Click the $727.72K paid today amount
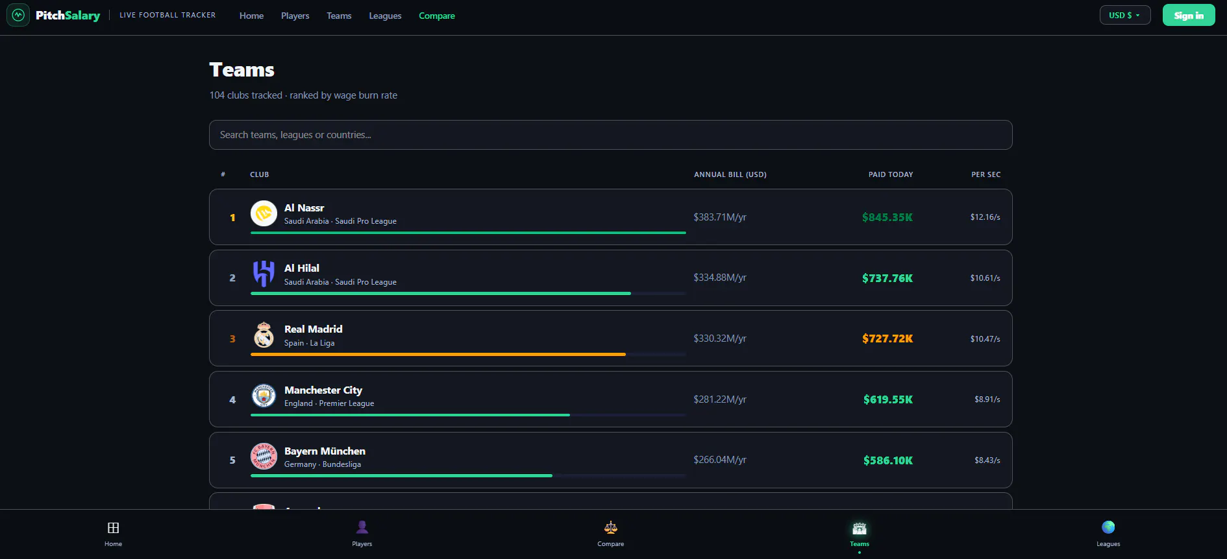 pos(887,339)
